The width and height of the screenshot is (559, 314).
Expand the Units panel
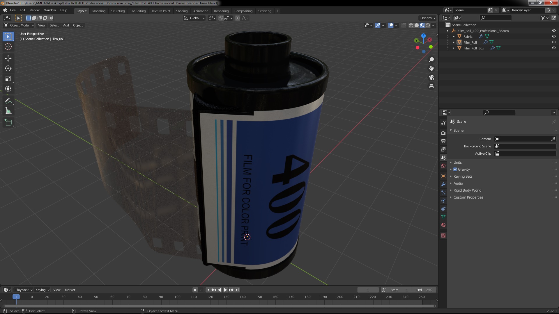(x=457, y=163)
